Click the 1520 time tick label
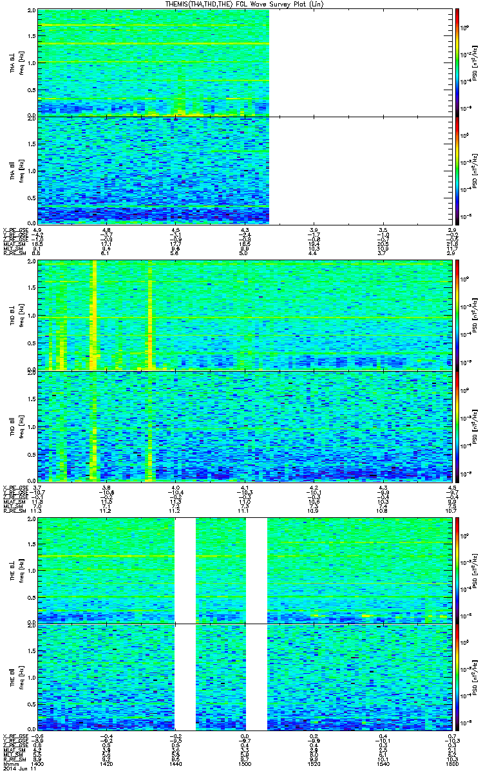Viewport: 483px width, 773px height. [314, 765]
